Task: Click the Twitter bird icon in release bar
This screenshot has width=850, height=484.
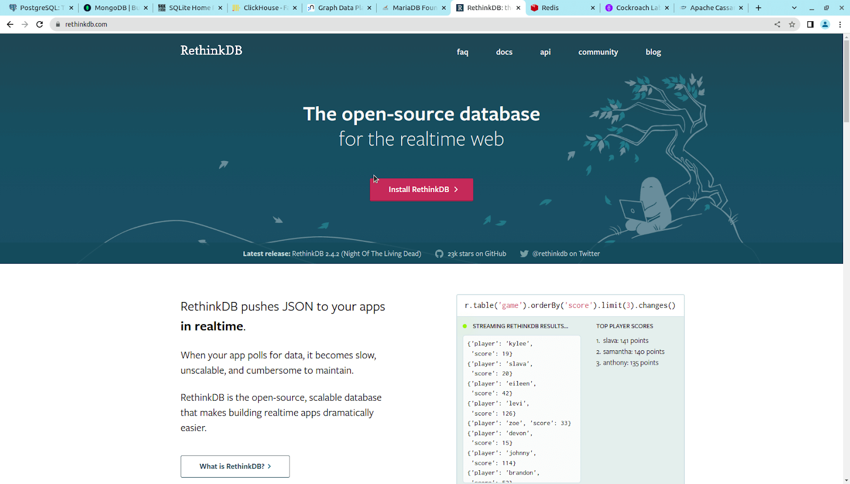Action: [x=524, y=254]
